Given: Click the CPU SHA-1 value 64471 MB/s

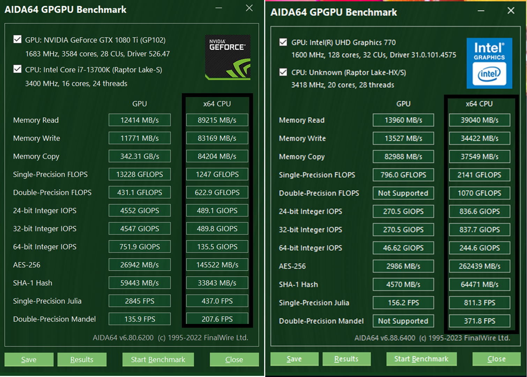Looking at the screenshot, I should 480,284.
